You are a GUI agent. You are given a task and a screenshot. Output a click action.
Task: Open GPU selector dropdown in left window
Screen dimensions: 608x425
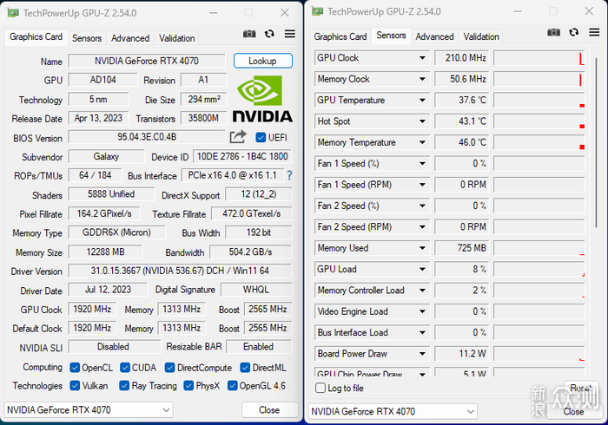(x=166, y=410)
